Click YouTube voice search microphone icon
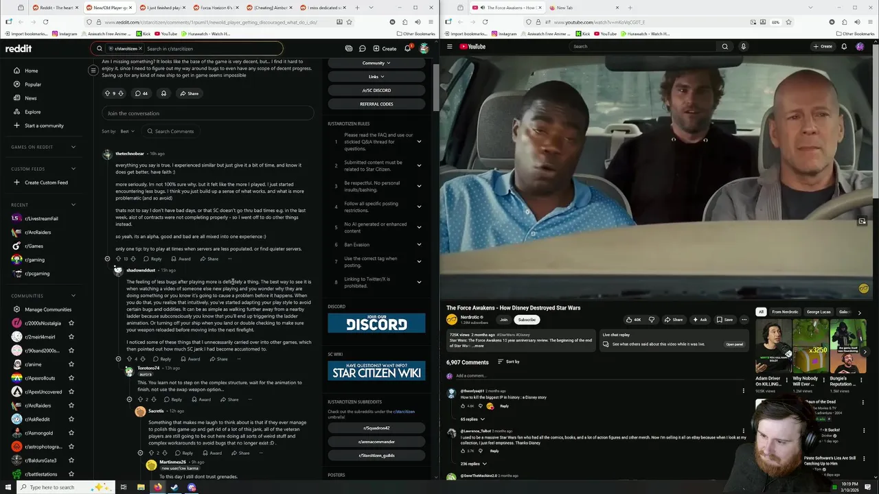879x494 pixels. click(743, 47)
